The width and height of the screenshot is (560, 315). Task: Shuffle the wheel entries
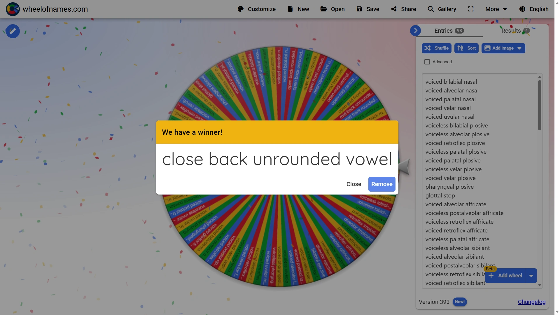[436, 48]
